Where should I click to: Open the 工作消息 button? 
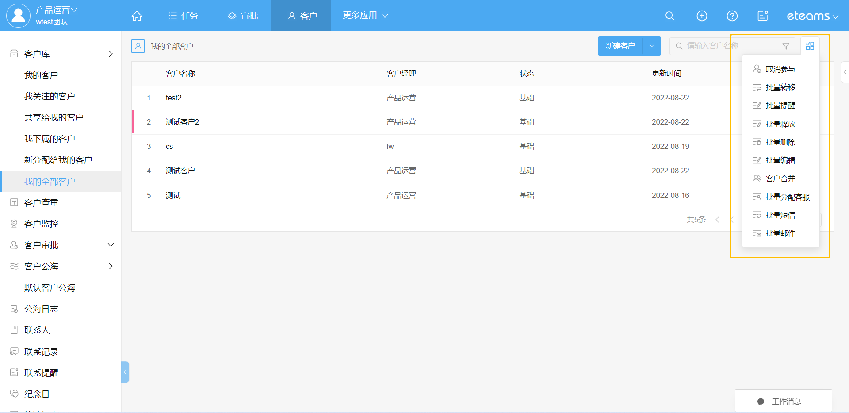(783, 401)
